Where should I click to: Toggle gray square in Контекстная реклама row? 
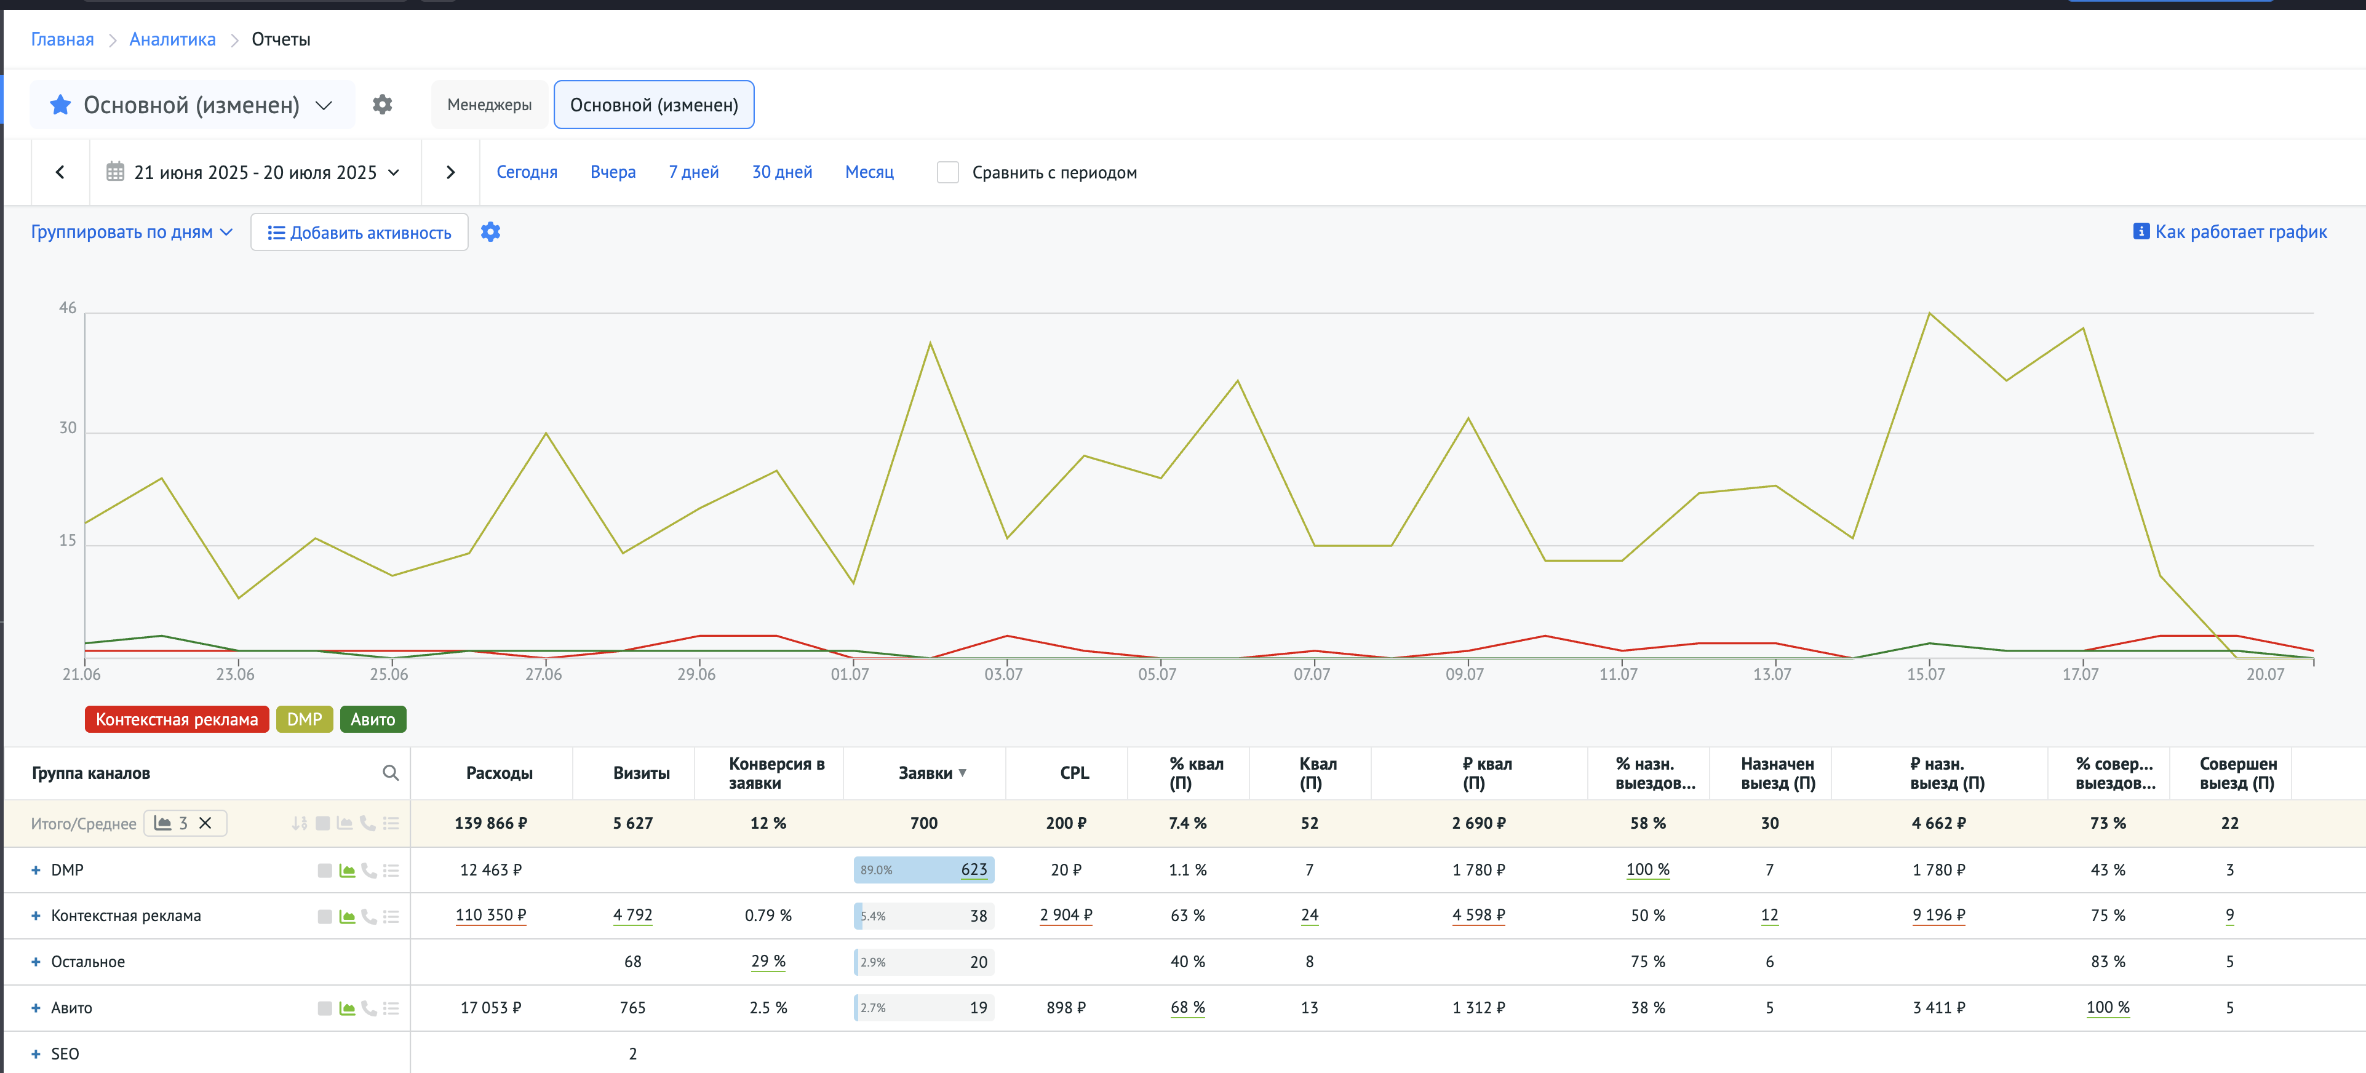tap(324, 916)
